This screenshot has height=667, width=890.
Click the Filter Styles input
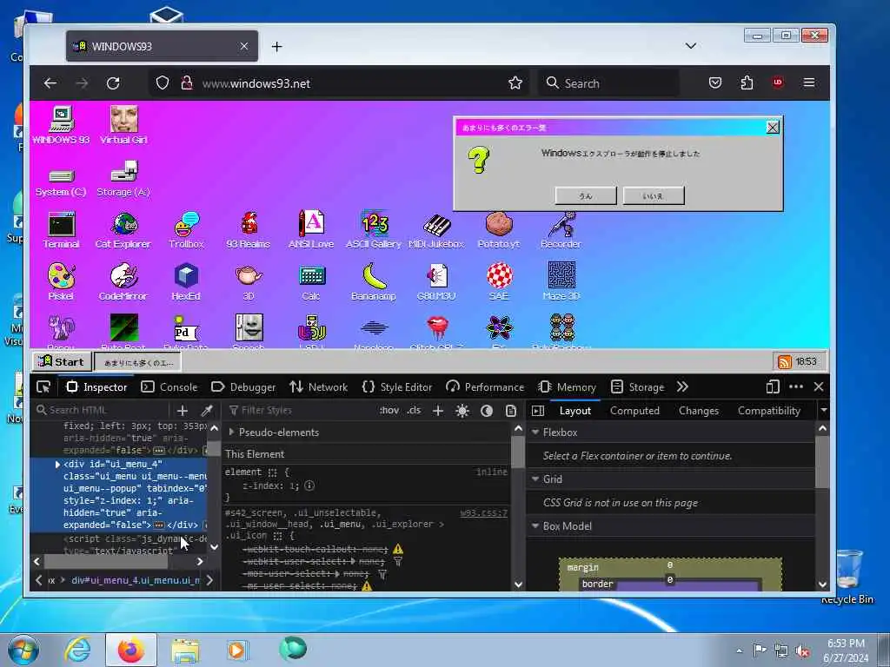point(301,410)
